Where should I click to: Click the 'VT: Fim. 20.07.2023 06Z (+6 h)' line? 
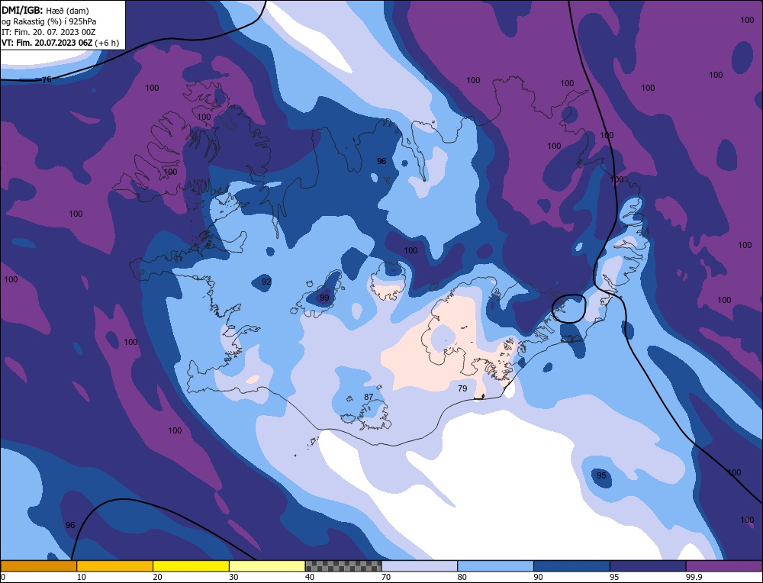pos(60,43)
